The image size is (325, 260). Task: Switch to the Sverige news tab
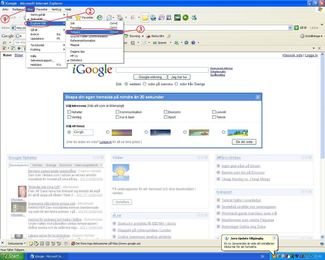(51, 165)
